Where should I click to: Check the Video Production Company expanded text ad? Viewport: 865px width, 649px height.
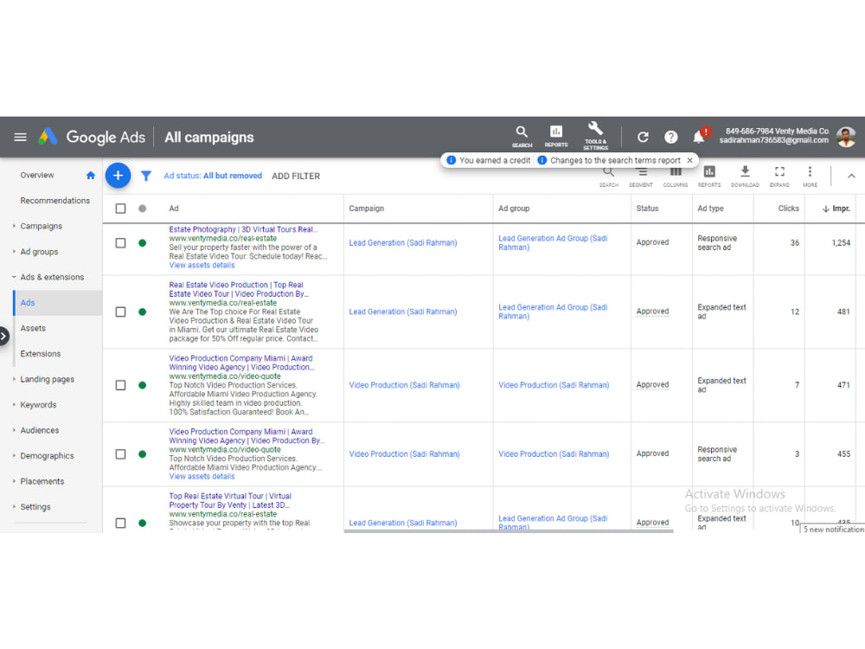120,385
